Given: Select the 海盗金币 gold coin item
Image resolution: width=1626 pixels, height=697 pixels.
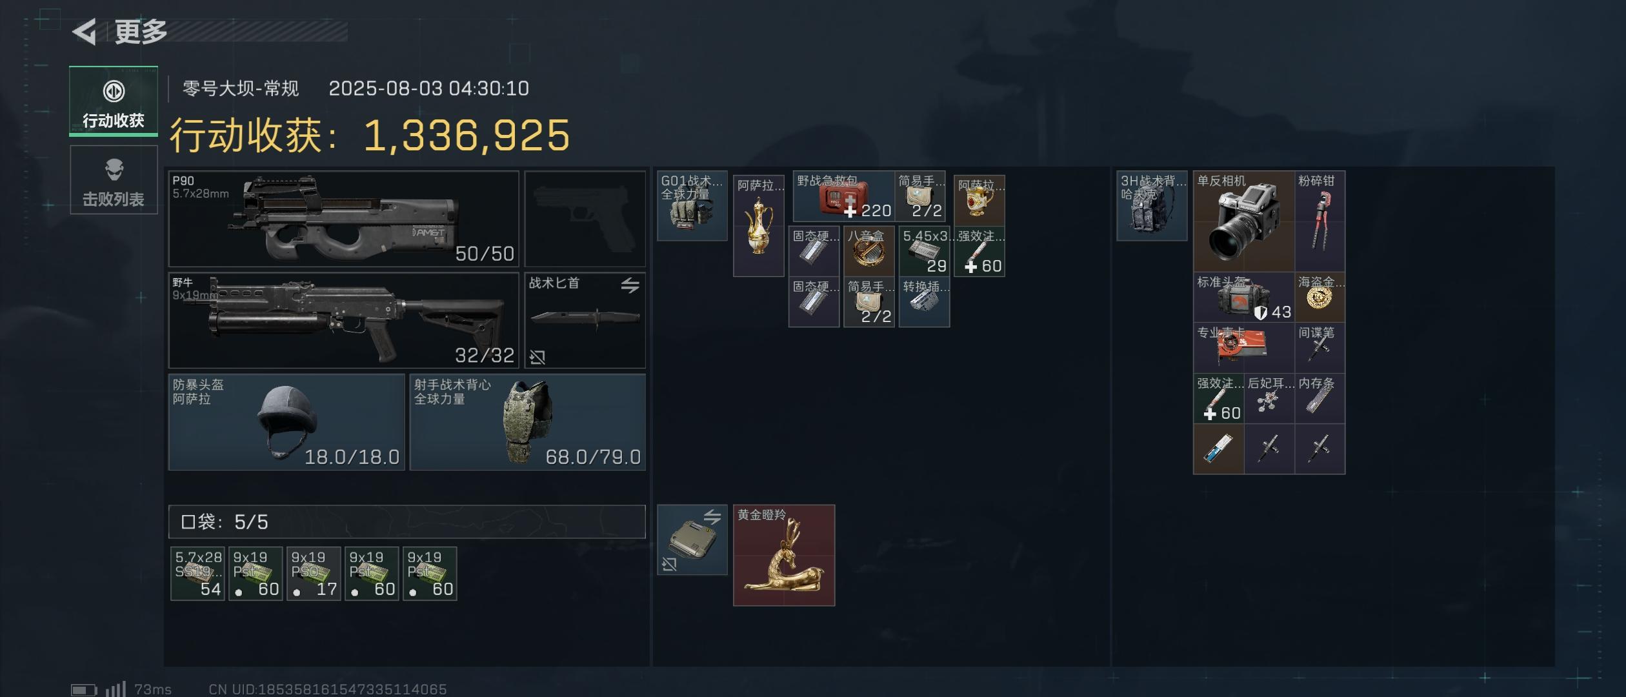Looking at the screenshot, I should pos(1320,298).
